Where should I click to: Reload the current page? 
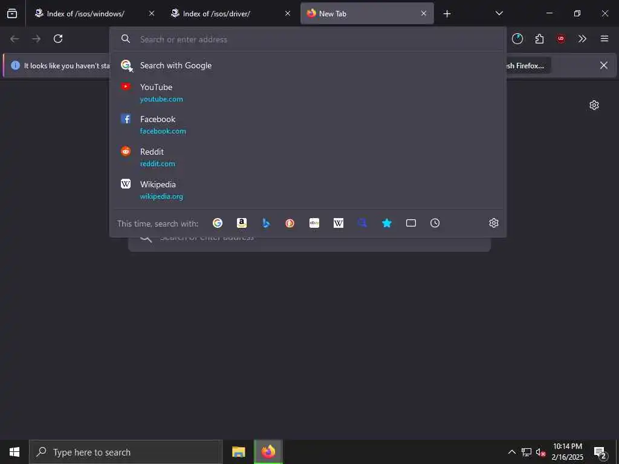point(58,39)
